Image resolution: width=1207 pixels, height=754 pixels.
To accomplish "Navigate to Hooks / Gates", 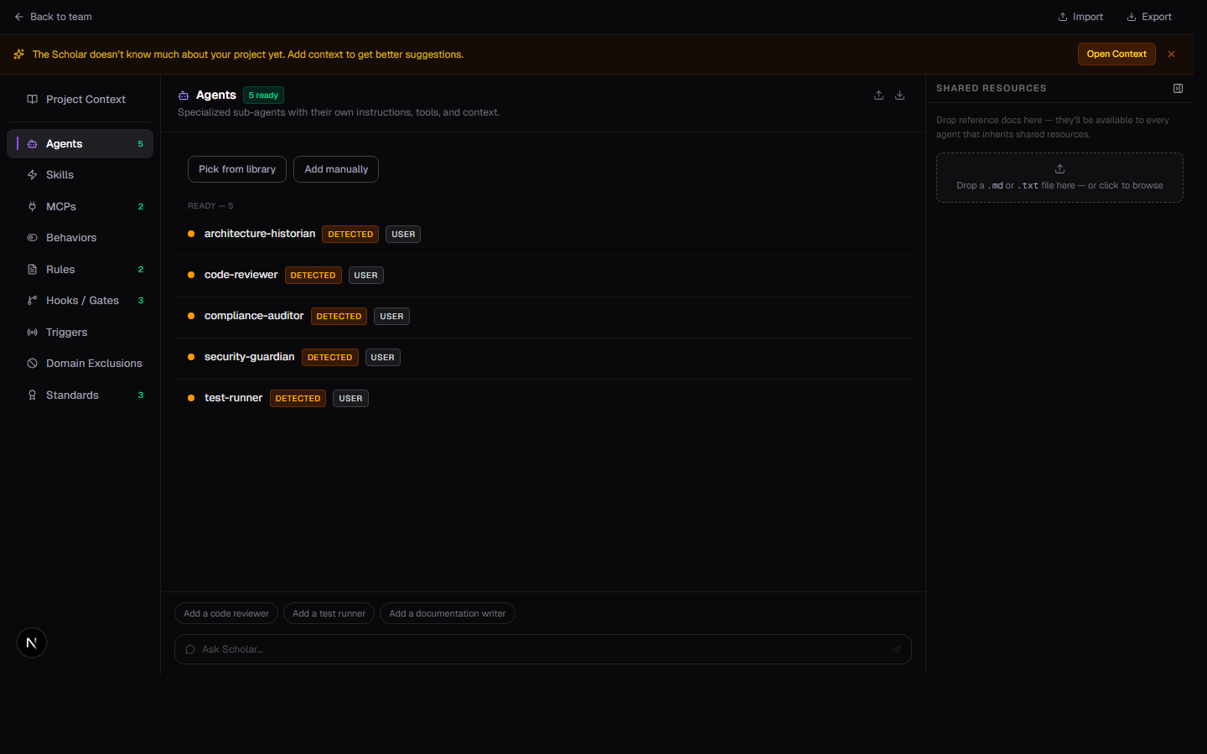I will click(80, 301).
